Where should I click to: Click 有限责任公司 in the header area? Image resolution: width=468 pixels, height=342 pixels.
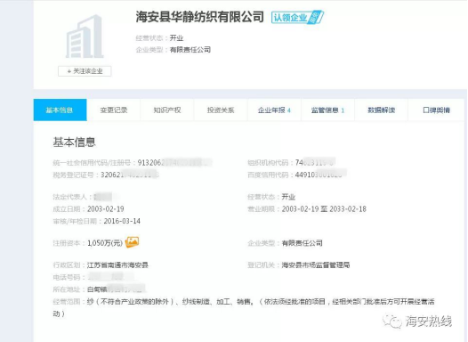(190, 50)
